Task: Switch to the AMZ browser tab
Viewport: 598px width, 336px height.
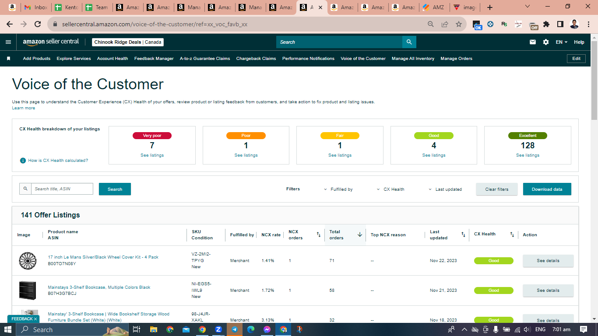Action: click(434, 7)
